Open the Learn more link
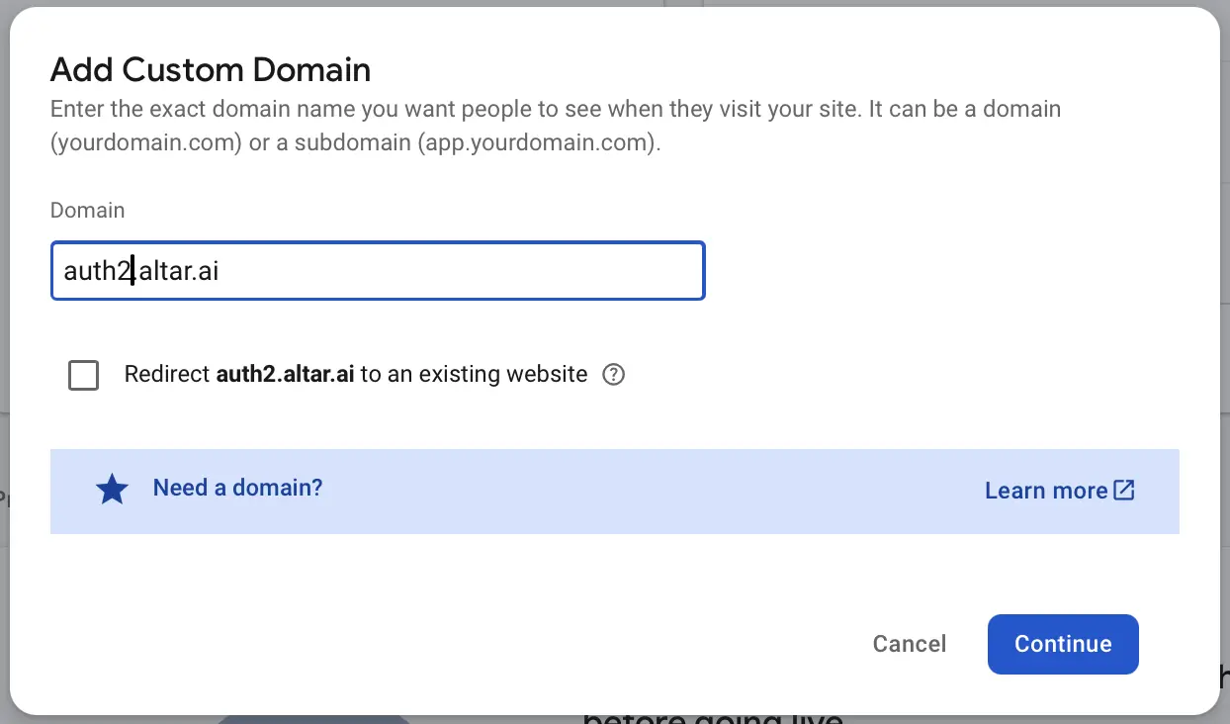The width and height of the screenshot is (1230, 724). click(1046, 491)
